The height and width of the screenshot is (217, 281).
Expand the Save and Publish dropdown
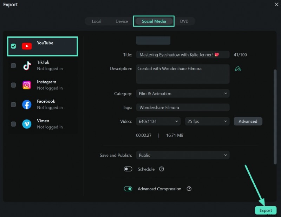pyautogui.click(x=183, y=155)
